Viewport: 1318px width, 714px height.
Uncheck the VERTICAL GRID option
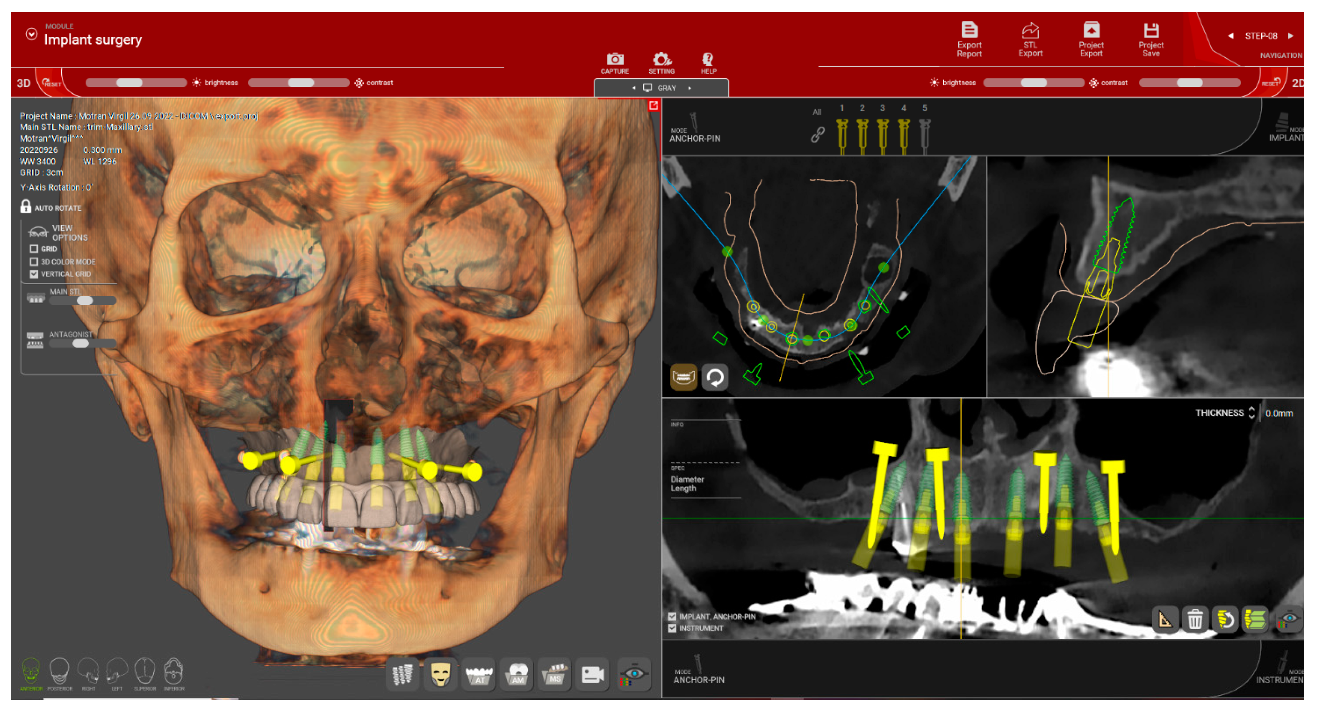pos(34,274)
